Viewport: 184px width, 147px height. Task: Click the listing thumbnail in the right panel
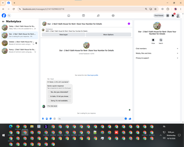(157, 26)
